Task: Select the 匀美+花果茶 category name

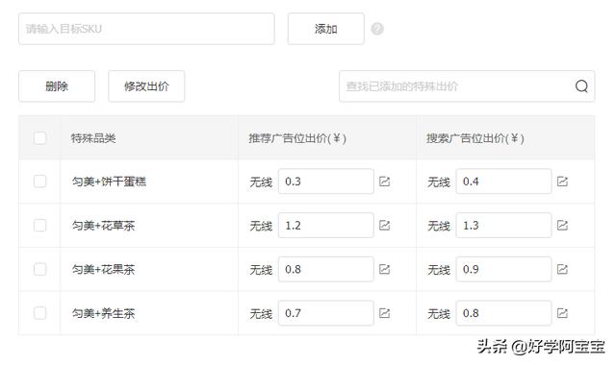Action: 103,269
